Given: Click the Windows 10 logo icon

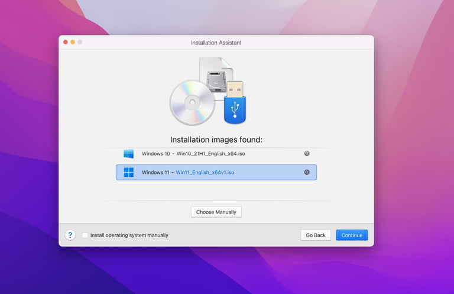Looking at the screenshot, I should 128,154.
